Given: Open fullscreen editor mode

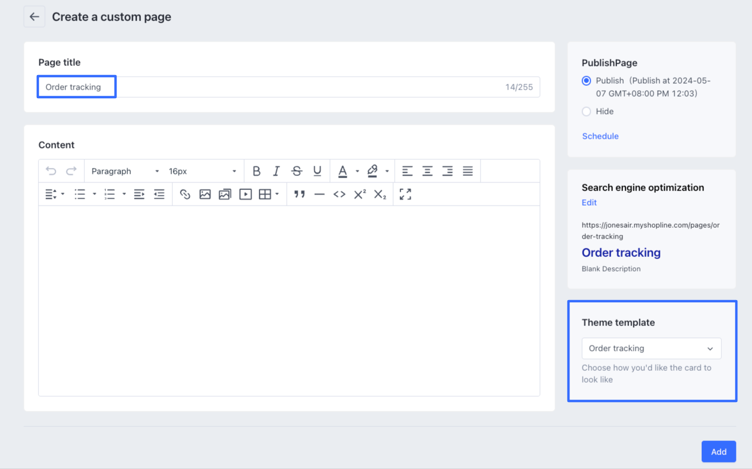Looking at the screenshot, I should pos(405,194).
